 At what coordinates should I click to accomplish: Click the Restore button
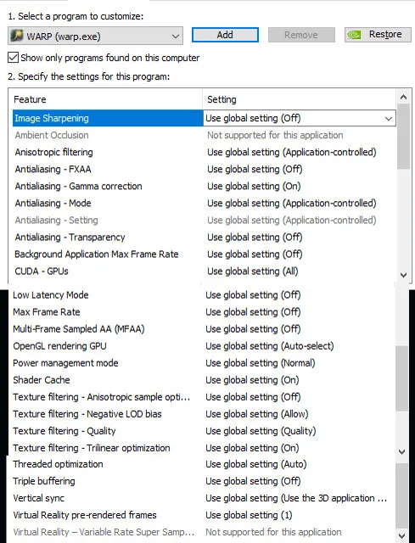378,35
